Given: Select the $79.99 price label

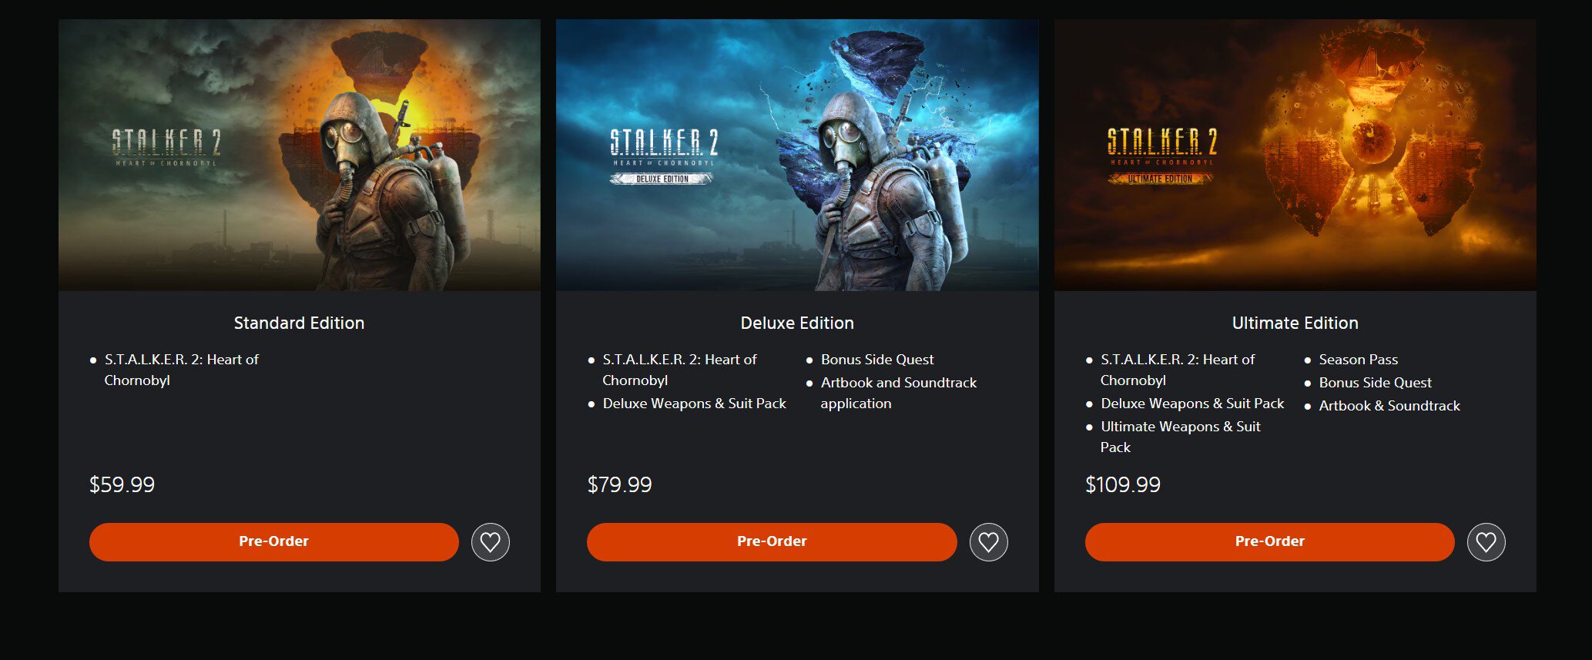Looking at the screenshot, I should click(x=620, y=484).
